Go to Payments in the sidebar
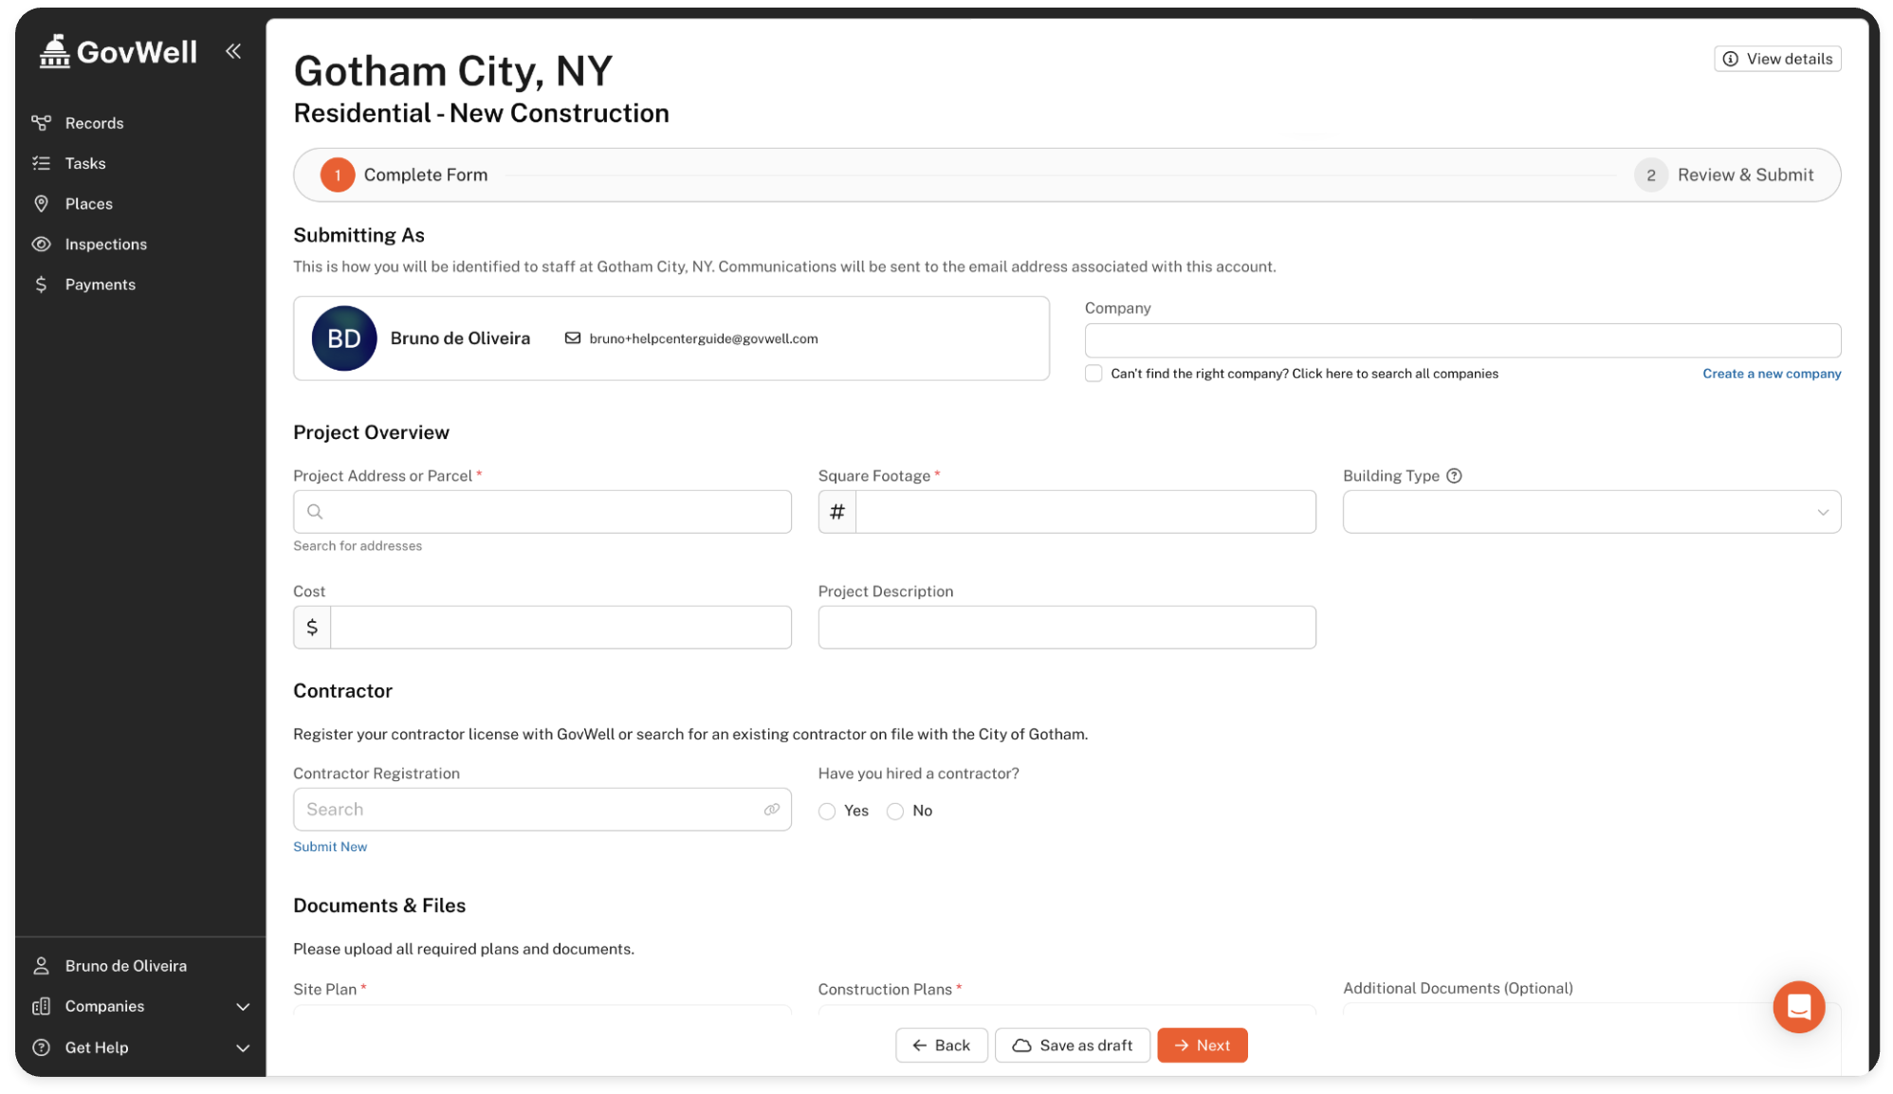The image size is (1893, 1094). click(100, 284)
